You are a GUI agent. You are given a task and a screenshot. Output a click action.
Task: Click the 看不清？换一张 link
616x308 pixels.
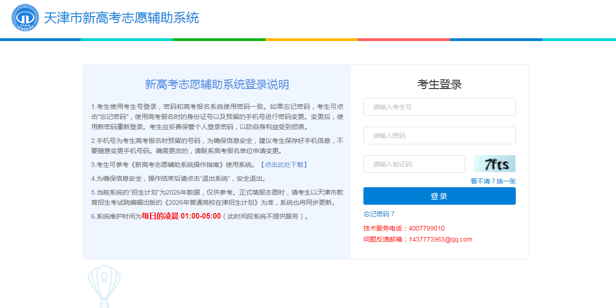(x=493, y=181)
